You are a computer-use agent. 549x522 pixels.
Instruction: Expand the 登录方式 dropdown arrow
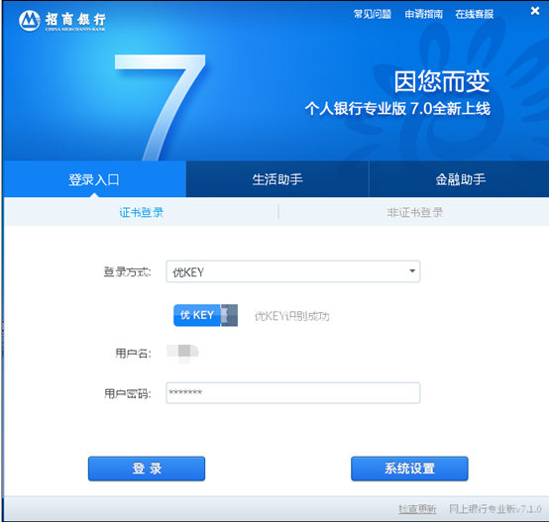pyautogui.click(x=412, y=271)
